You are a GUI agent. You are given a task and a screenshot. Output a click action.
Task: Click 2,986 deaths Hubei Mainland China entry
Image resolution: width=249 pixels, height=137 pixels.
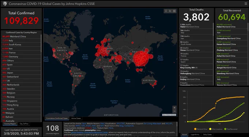[x=196, y=26]
